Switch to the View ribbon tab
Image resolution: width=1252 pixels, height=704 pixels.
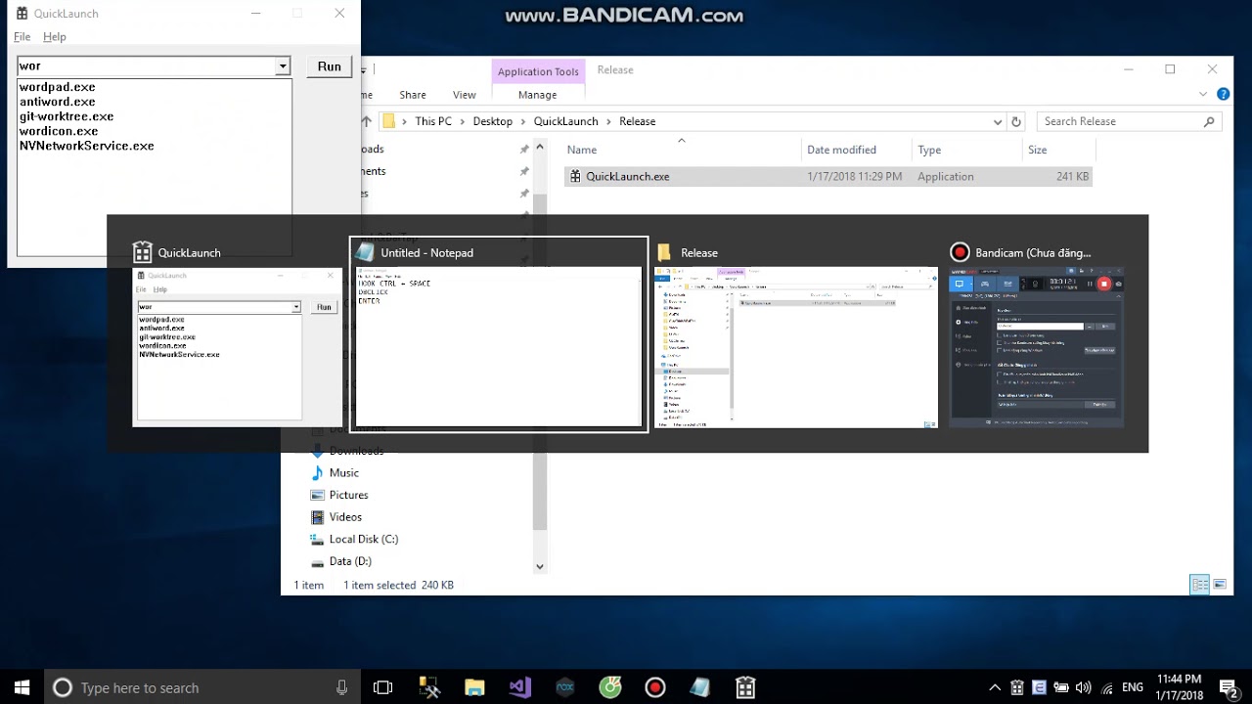pyautogui.click(x=465, y=95)
